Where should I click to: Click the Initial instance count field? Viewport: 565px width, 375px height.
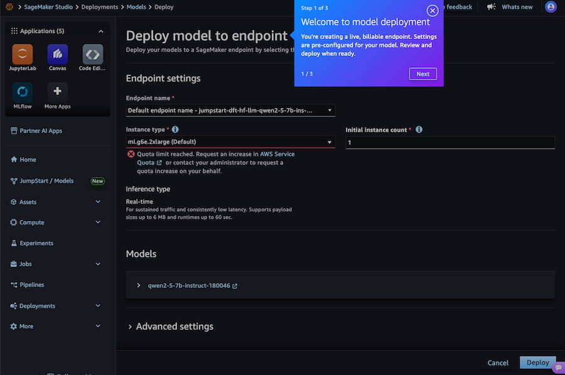450,143
